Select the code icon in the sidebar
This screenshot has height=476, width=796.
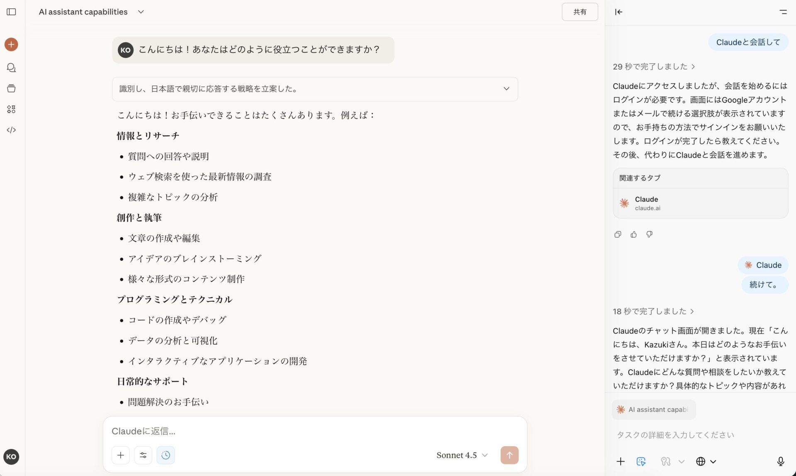tap(11, 130)
